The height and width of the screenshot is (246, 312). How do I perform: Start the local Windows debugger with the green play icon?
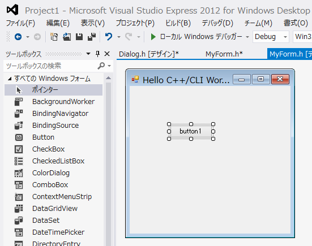tap(153, 37)
